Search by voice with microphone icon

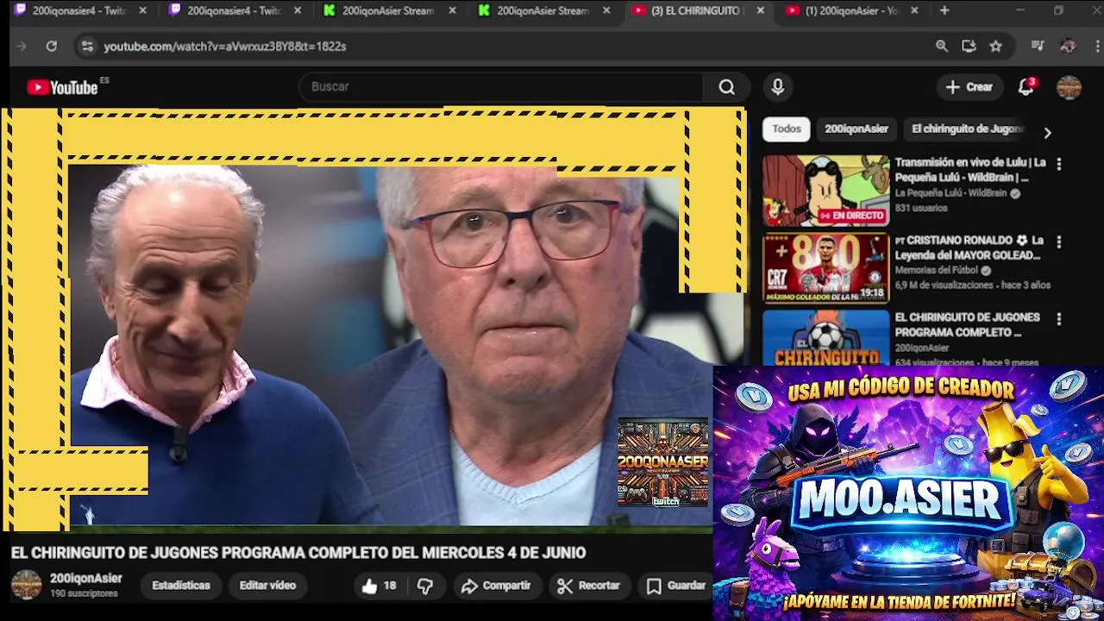pyautogui.click(x=777, y=86)
